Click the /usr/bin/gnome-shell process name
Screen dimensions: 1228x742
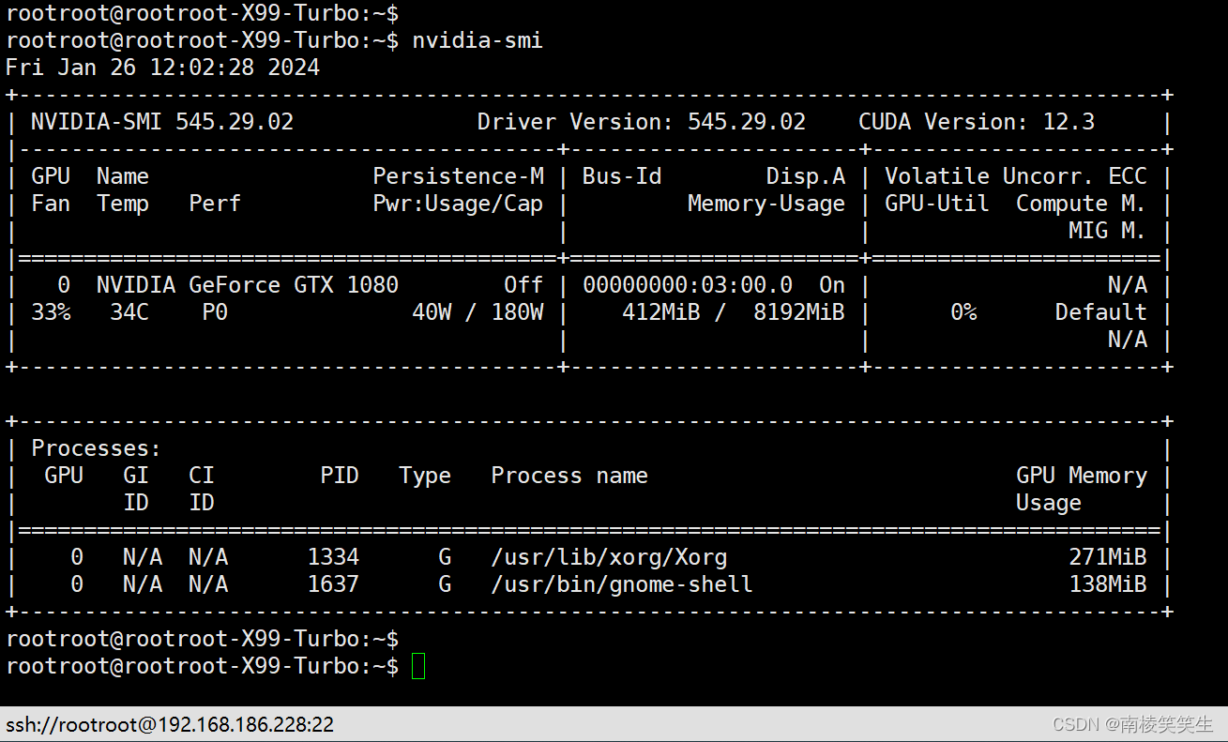[622, 584]
